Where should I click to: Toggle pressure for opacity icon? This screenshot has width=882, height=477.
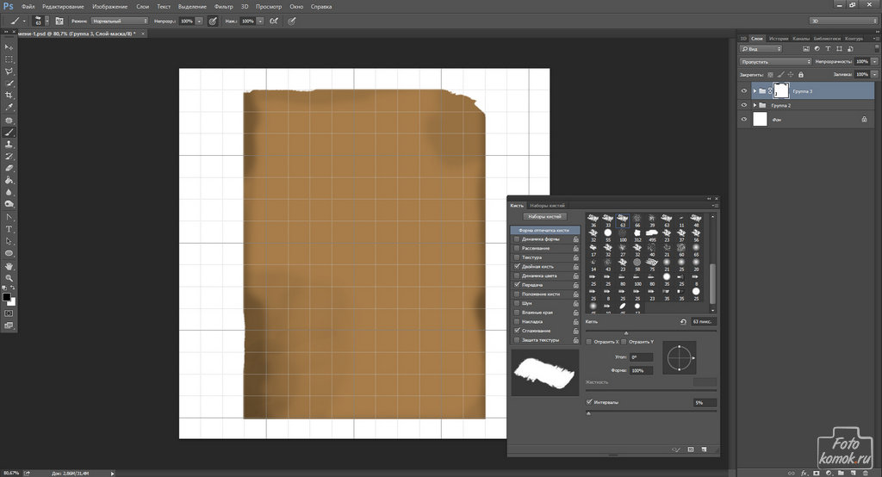tap(213, 21)
